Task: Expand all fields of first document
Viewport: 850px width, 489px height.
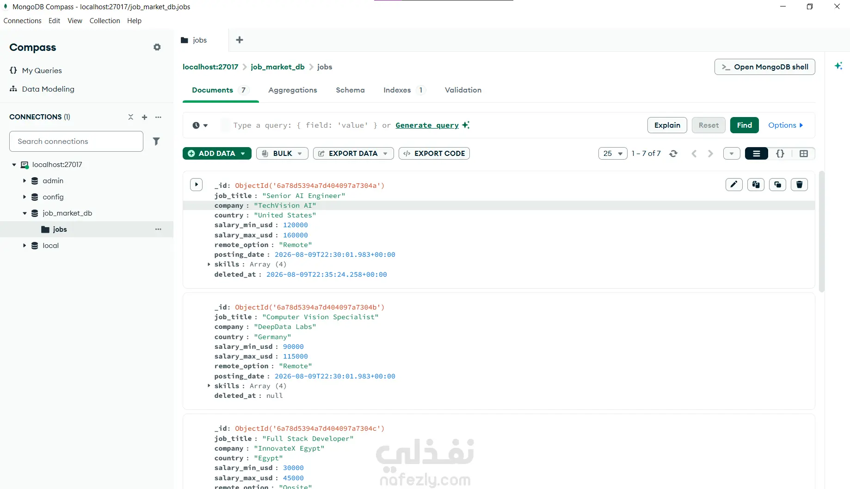Action: pos(197,185)
